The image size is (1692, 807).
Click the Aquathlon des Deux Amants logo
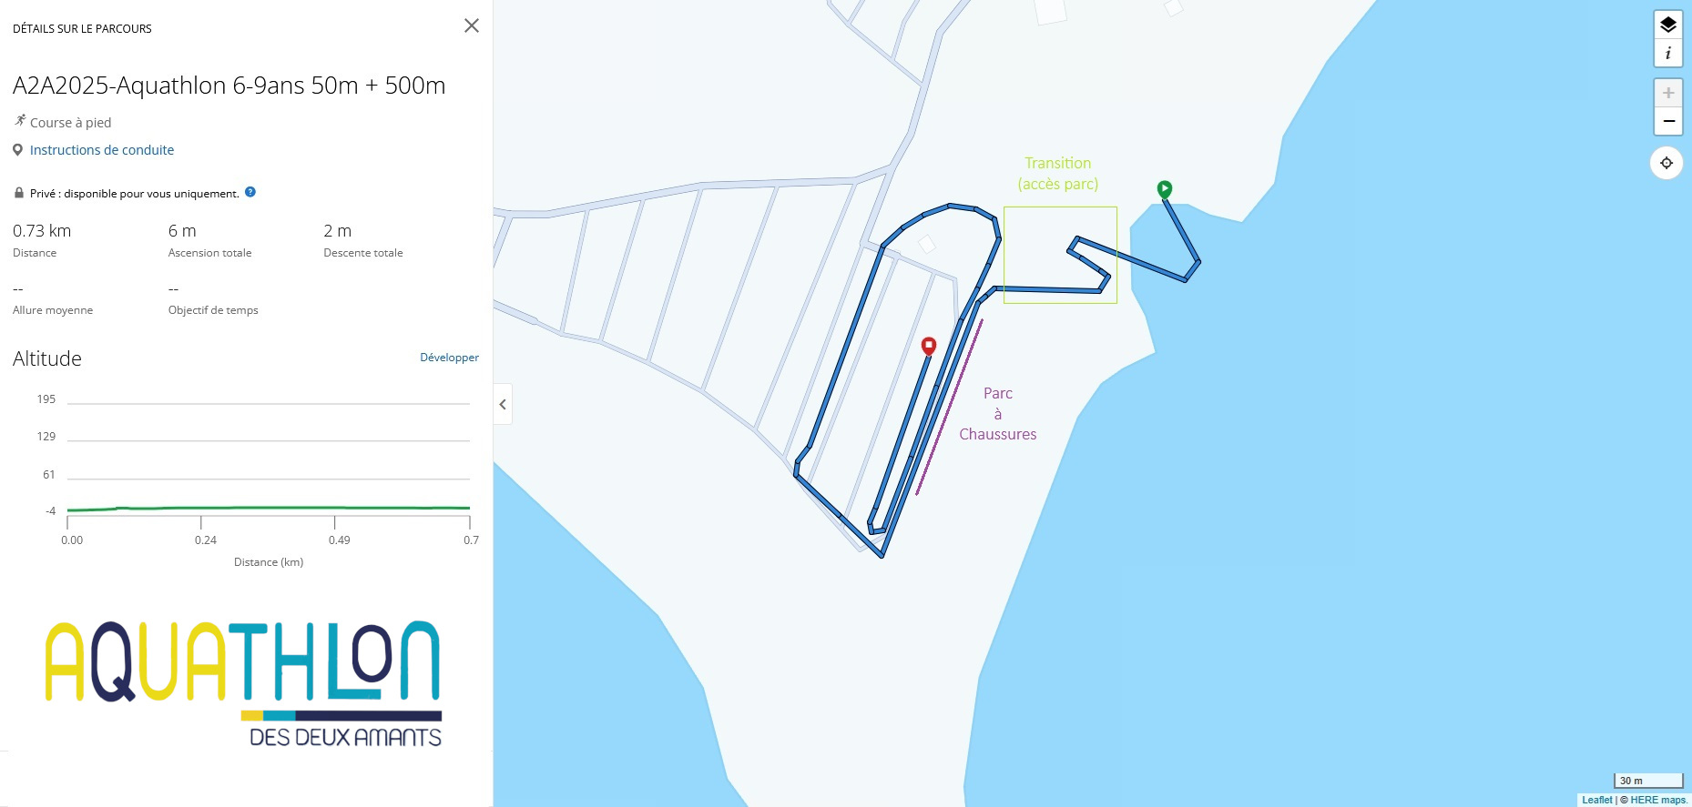244,684
